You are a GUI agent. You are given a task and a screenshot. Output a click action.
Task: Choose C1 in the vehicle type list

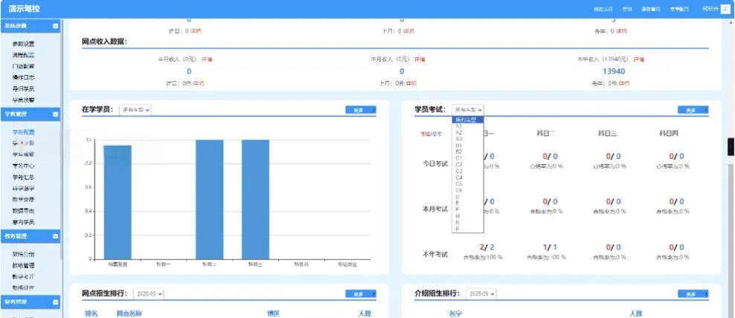coord(468,158)
